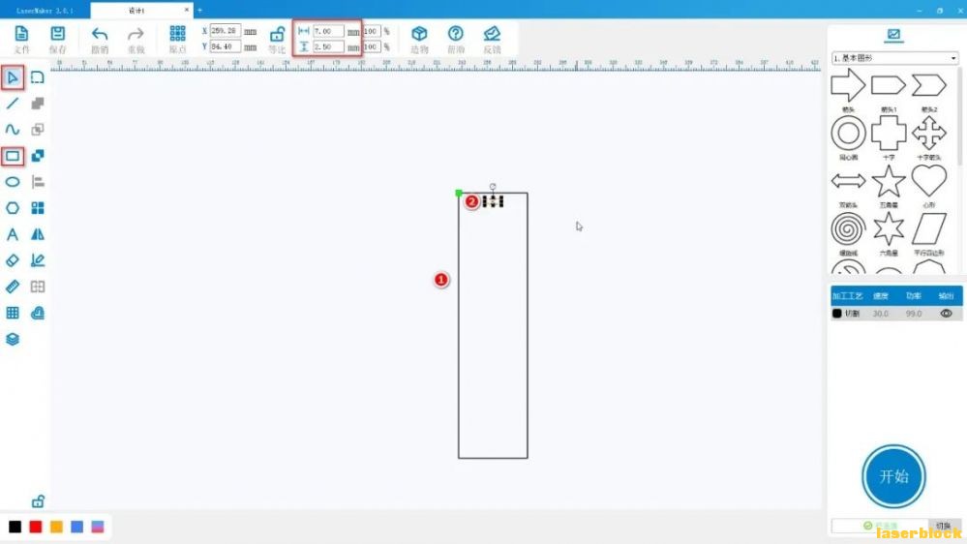Open the align objects tool

coord(38,182)
